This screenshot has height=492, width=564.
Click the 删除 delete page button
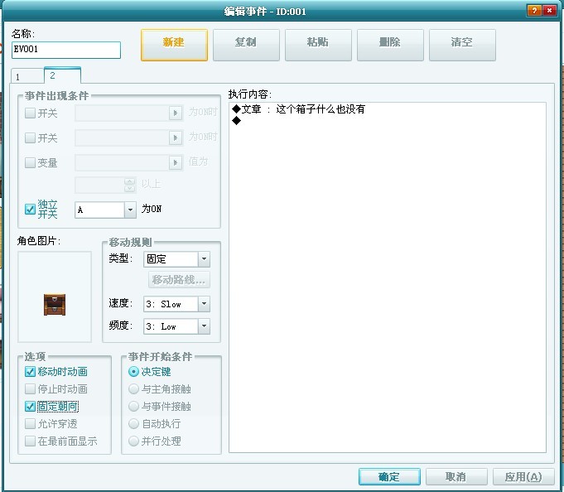390,45
